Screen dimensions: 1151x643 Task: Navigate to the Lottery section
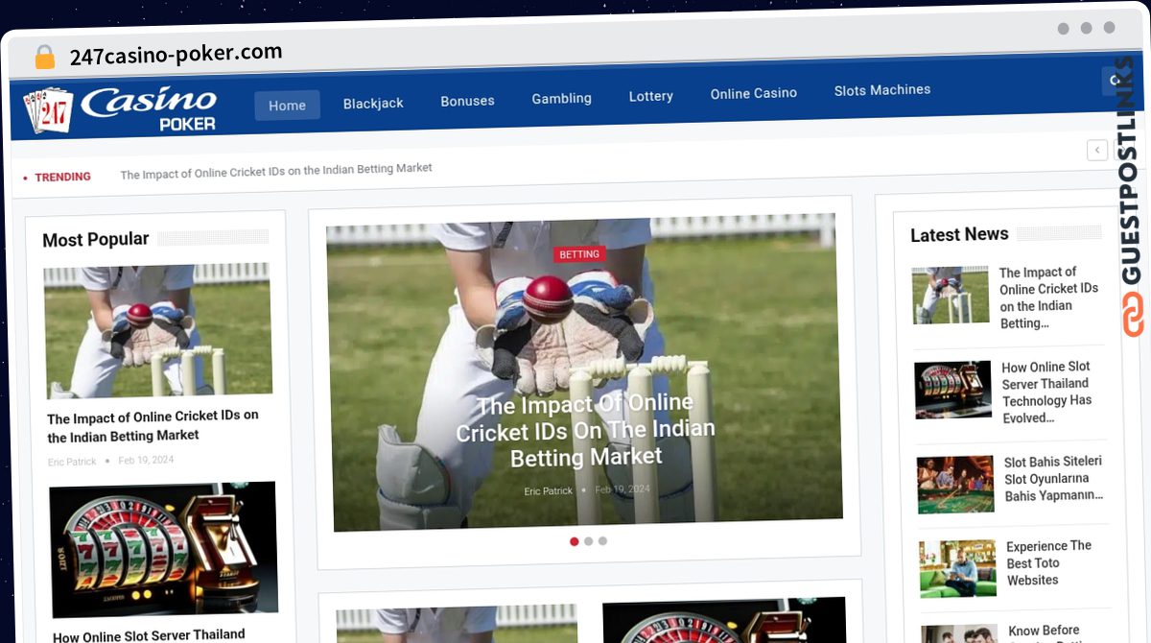pyautogui.click(x=650, y=96)
